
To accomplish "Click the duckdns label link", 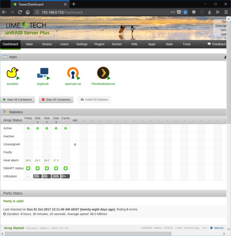I will click(x=12, y=84).
